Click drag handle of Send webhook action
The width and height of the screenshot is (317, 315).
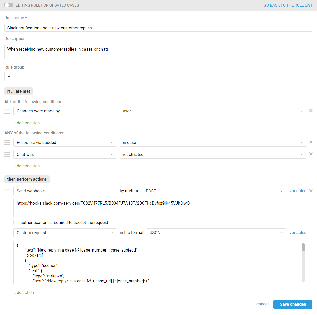pyautogui.click(x=7, y=191)
